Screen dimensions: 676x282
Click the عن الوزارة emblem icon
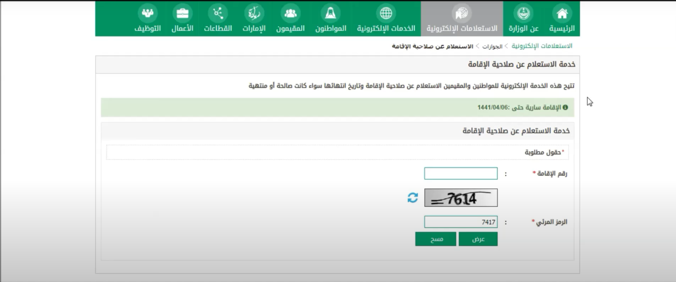click(x=523, y=13)
